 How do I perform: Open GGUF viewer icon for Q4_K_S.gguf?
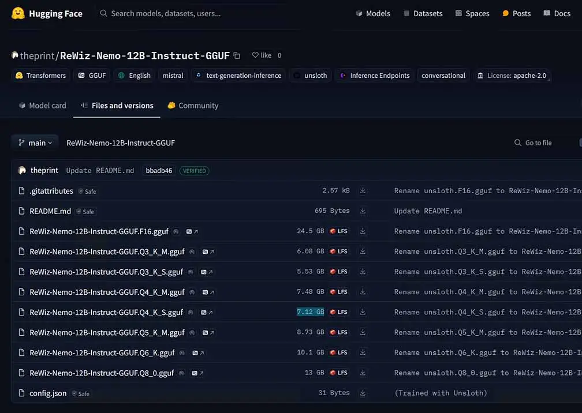pyautogui.click(x=206, y=312)
